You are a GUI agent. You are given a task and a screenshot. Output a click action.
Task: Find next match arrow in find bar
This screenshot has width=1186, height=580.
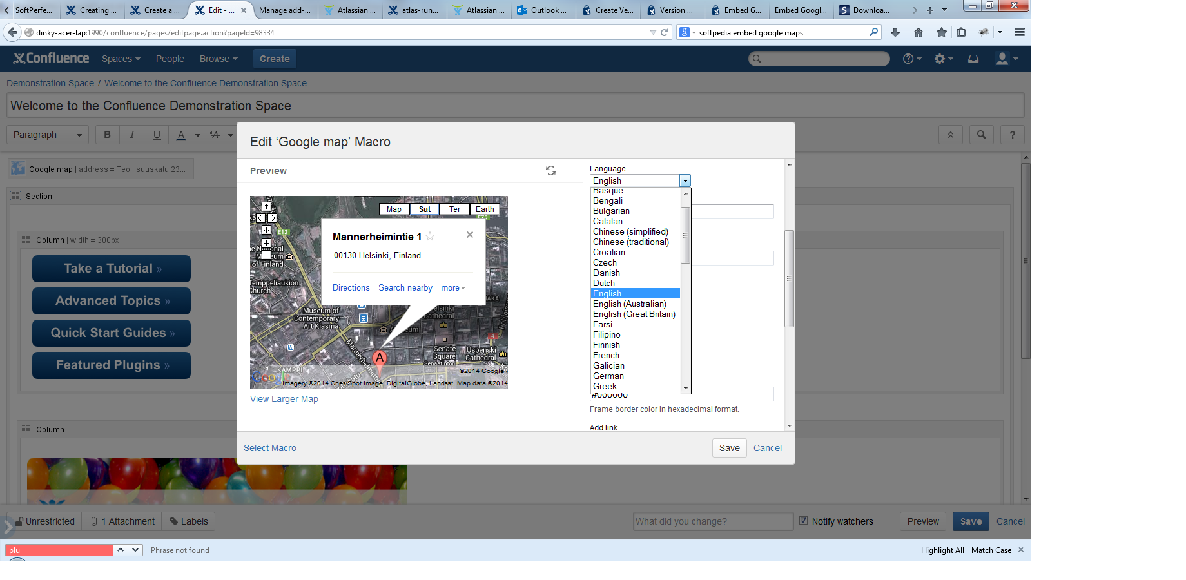pos(135,550)
